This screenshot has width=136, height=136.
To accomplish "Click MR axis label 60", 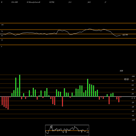I will pos(133,85).
